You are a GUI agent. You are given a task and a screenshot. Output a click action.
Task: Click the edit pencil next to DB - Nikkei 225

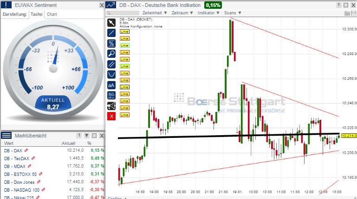[x=38, y=197]
